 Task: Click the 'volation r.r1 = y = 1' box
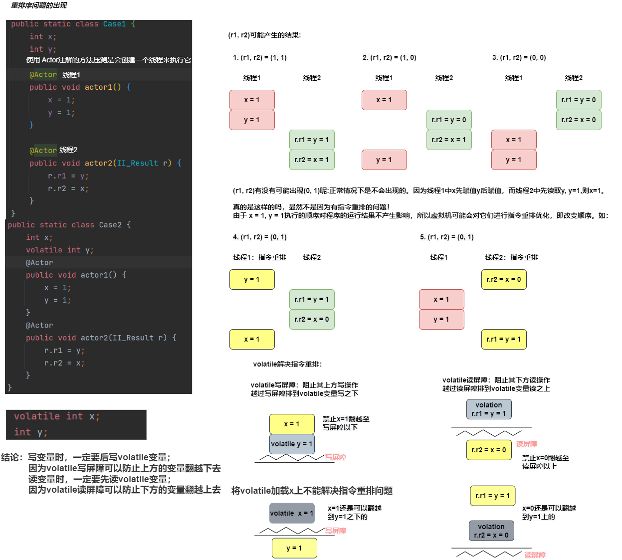(x=489, y=409)
